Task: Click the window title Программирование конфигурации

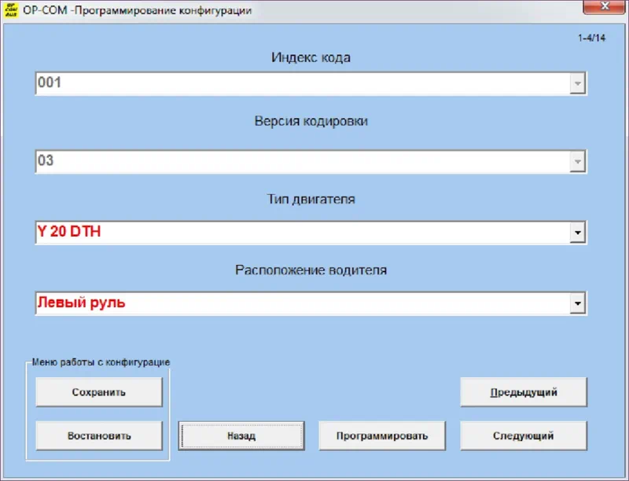Action: click(164, 10)
